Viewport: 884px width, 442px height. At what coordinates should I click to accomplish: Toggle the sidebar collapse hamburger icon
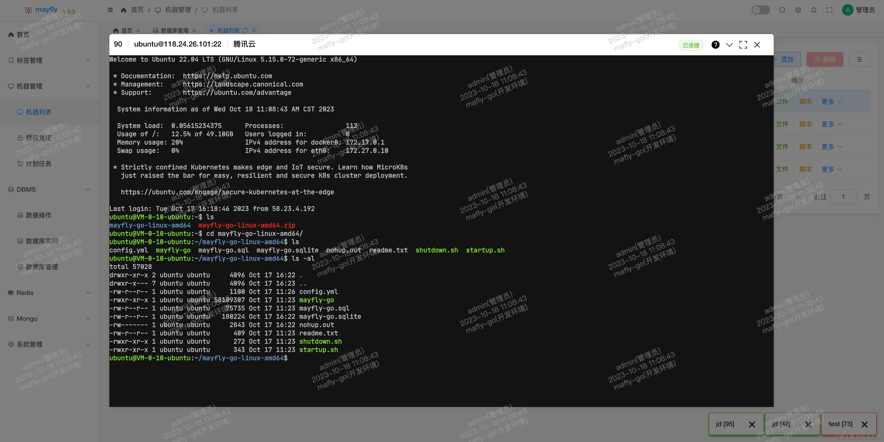[110, 10]
